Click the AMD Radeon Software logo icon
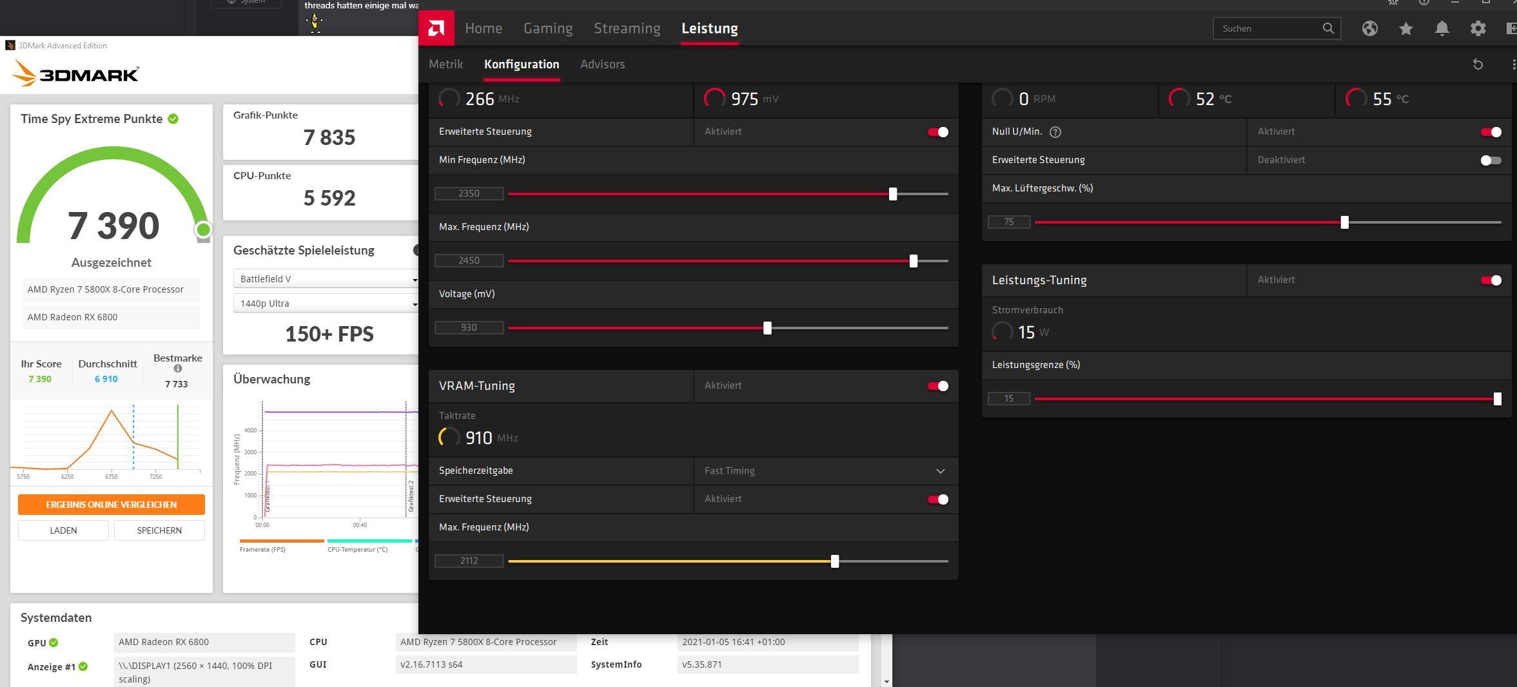1517x687 pixels. pos(436,28)
